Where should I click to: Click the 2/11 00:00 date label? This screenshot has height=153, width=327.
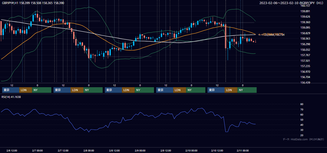click(x=243, y=150)
